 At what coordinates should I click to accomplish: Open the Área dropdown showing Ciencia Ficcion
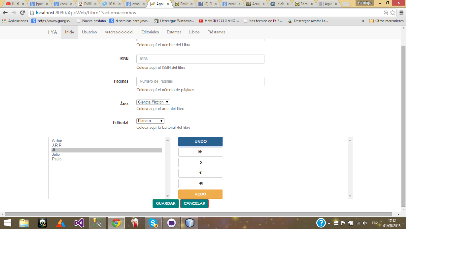153,102
